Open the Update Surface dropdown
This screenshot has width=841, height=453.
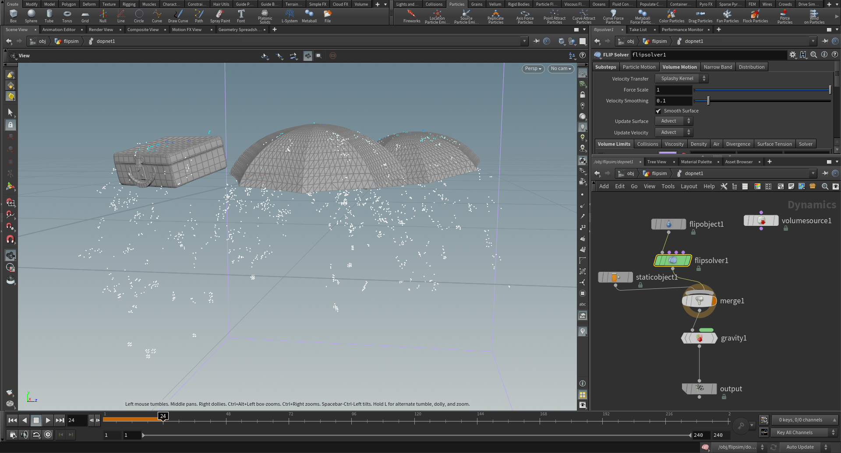click(x=674, y=121)
